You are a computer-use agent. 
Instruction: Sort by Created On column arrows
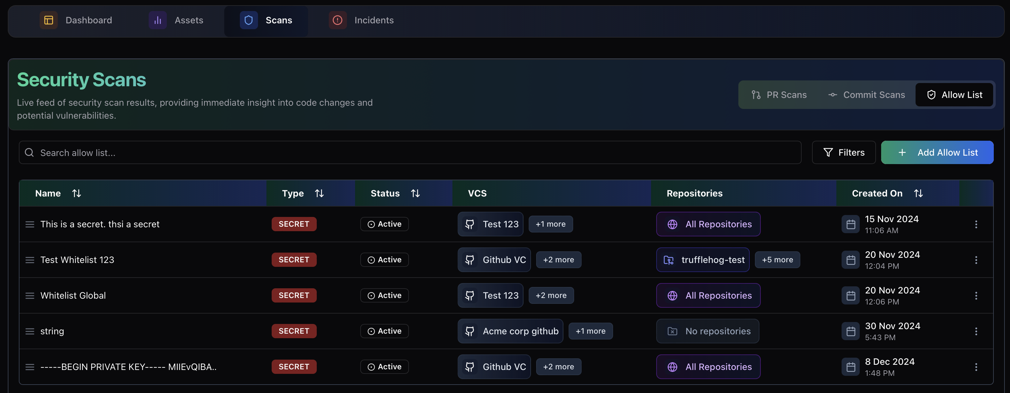918,193
